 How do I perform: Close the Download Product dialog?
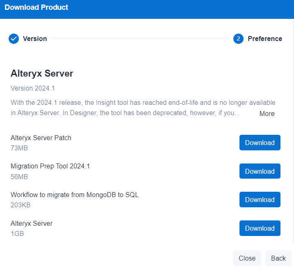tap(247, 258)
